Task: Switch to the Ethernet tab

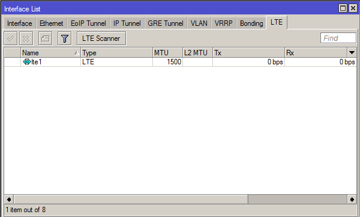Action: tap(51, 23)
